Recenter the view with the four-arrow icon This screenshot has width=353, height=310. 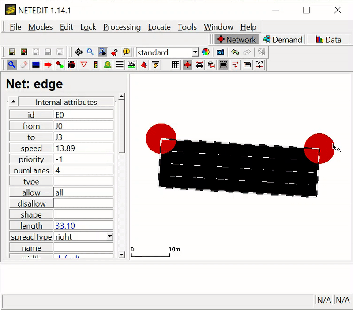click(x=79, y=52)
